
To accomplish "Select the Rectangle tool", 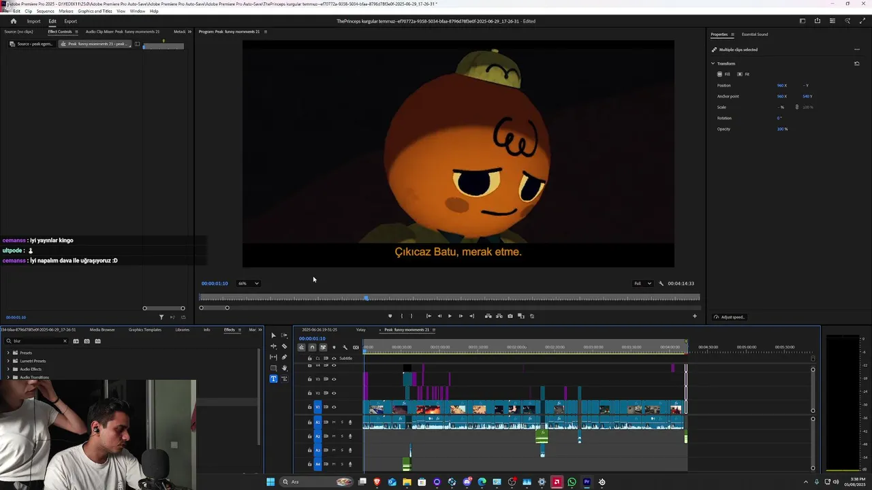I will pos(273,367).
